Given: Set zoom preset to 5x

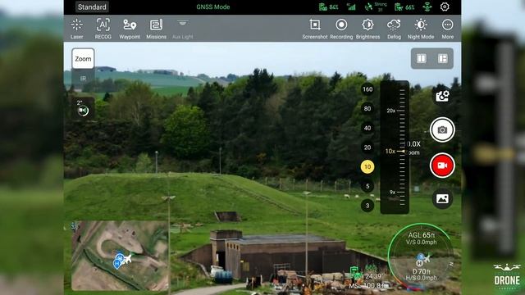Looking at the screenshot, I should click(x=367, y=186).
